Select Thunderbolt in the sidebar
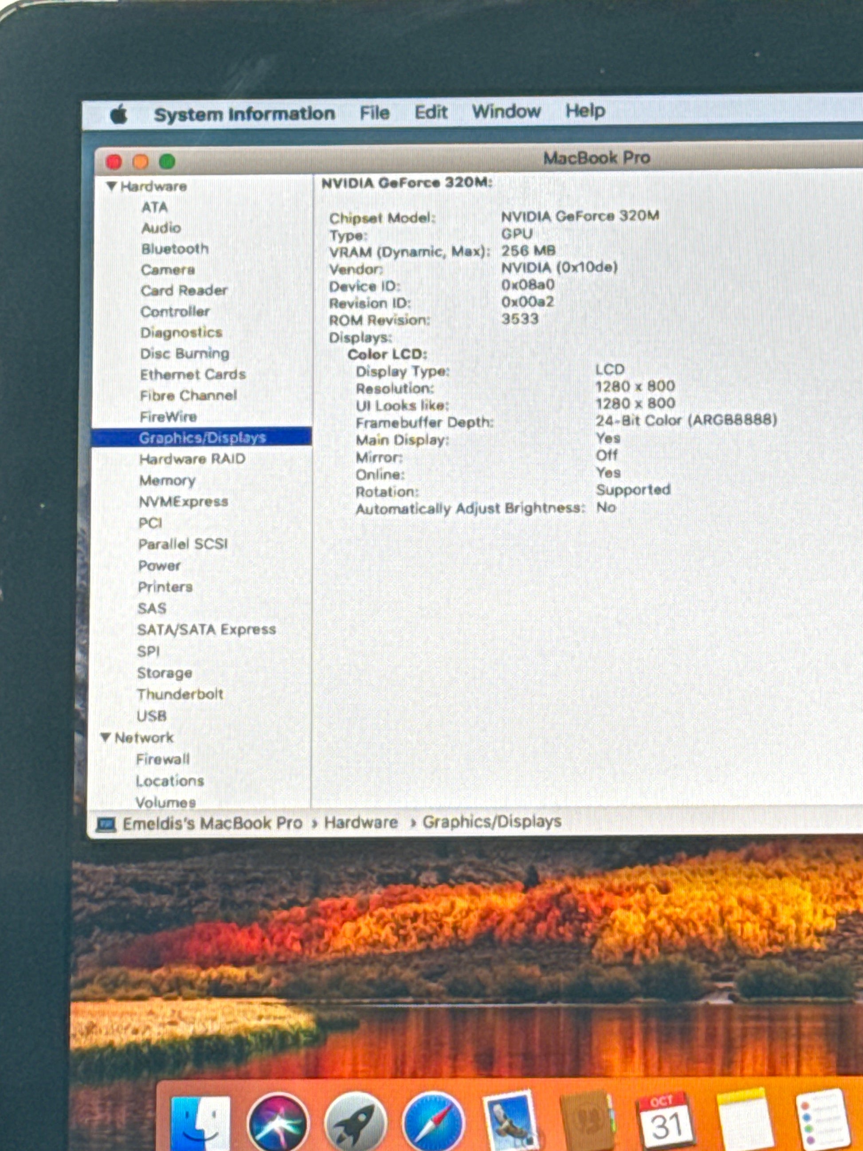This screenshot has width=863, height=1151. point(180,694)
